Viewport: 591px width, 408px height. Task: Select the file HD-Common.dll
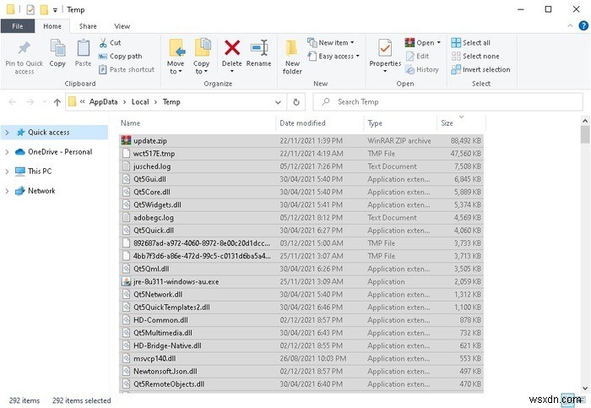(301, 320)
